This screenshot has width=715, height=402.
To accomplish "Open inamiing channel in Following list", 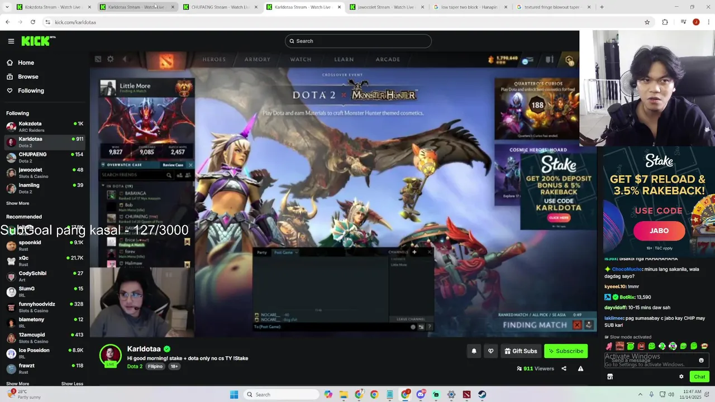I will point(45,188).
